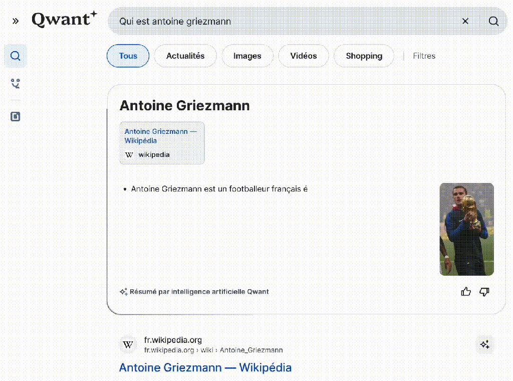Image resolution: width=513 pixels, height=381 pixels.
Task: Expand the sidebar with double chevron icon
Action: [x=16, y=21]
